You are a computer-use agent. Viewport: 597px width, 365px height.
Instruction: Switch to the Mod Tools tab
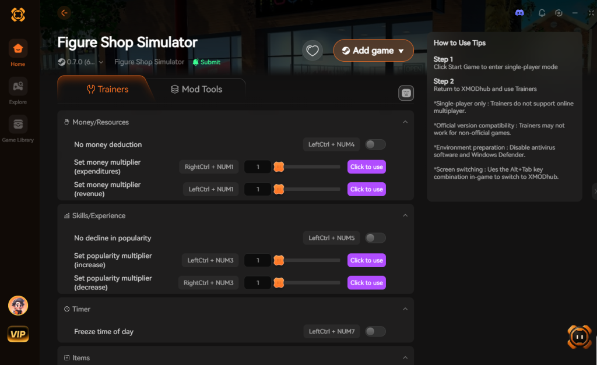196,89
